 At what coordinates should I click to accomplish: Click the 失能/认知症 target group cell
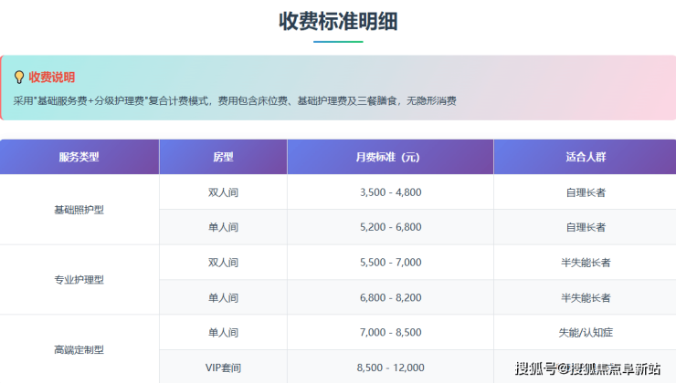click(x=585, y=332)
